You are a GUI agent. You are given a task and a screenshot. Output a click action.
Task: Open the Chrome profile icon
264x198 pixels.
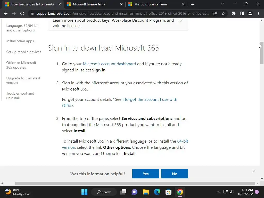tap(250, 13)
